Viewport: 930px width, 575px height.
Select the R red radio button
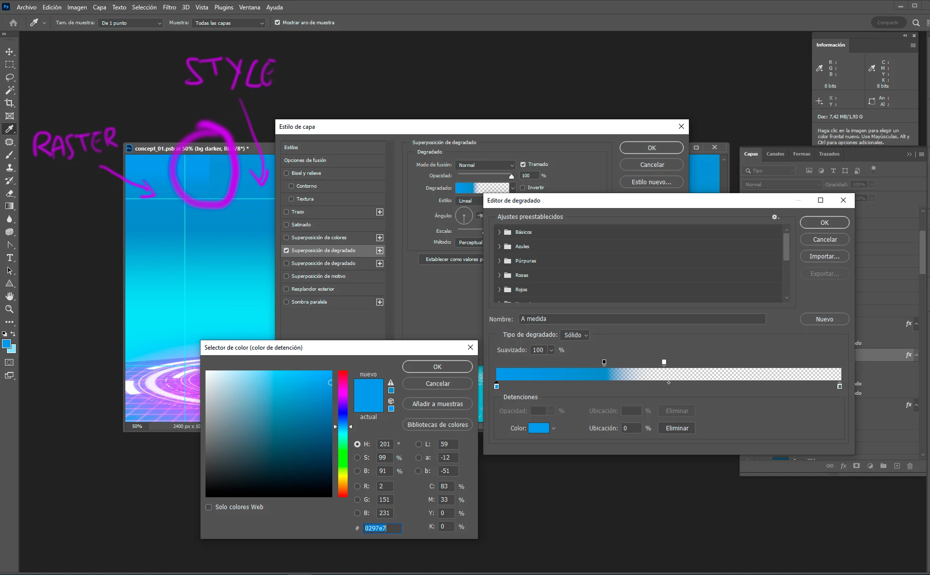pyautogui.click(x=357, y=486)
